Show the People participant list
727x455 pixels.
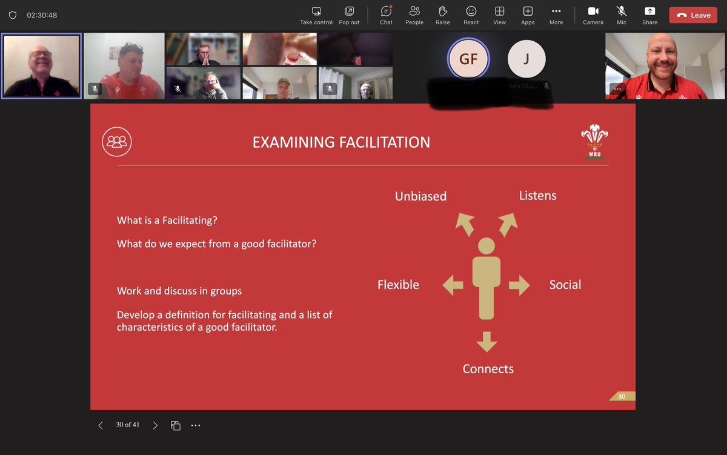point(414,16)
